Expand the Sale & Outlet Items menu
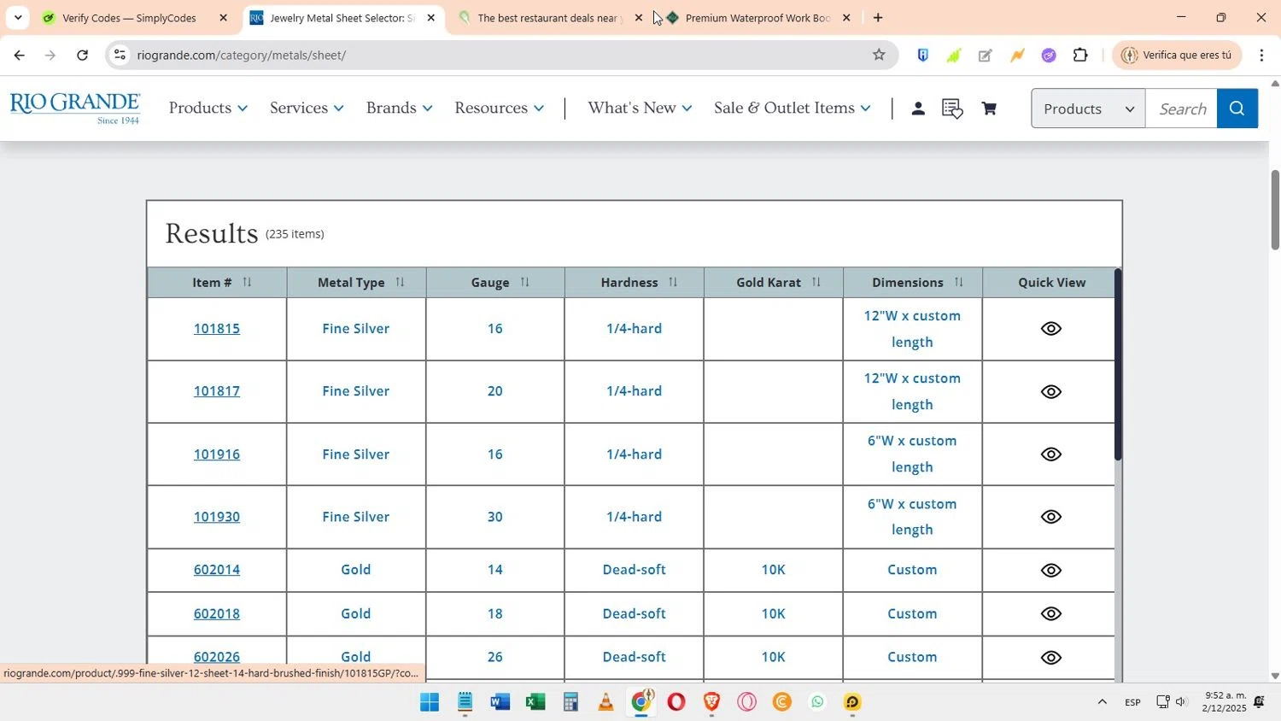 pyautogui.click(x=792, y=108)
